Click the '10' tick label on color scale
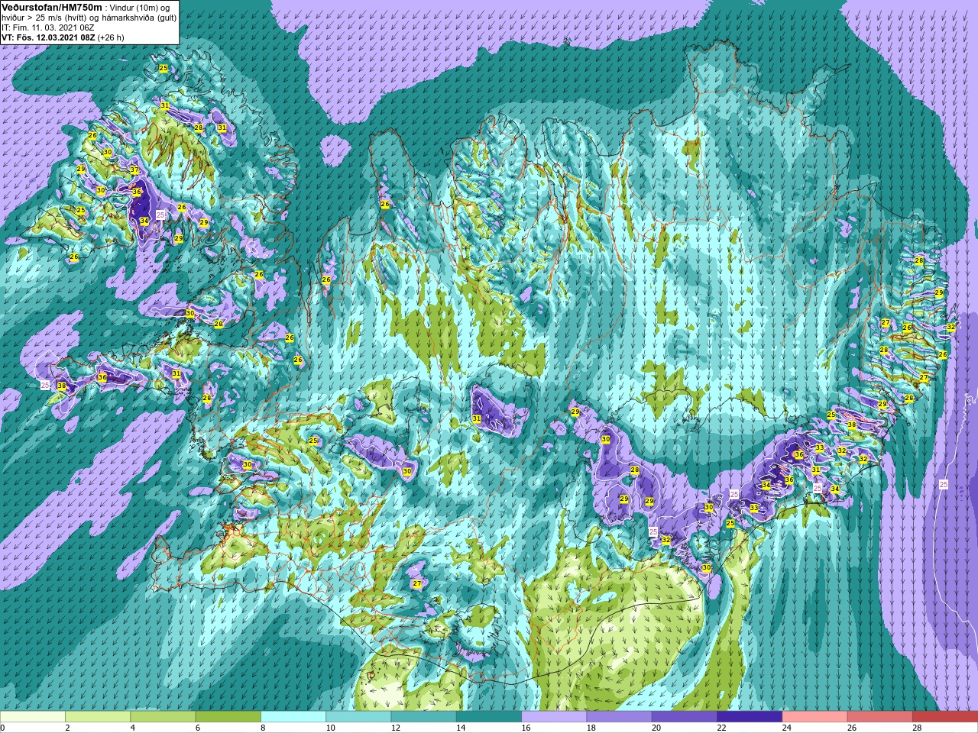Image resolution: width=978 pixels, height=733 pixels. tap(331, 728)
